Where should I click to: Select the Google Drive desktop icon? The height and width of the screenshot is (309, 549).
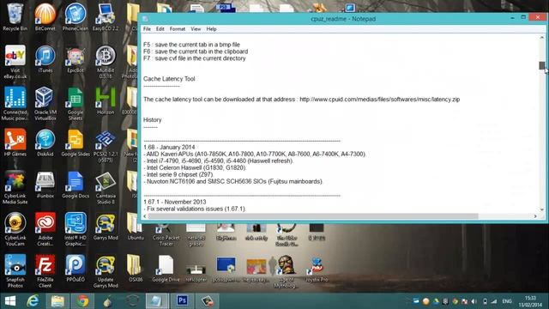(x=166, y=269)
